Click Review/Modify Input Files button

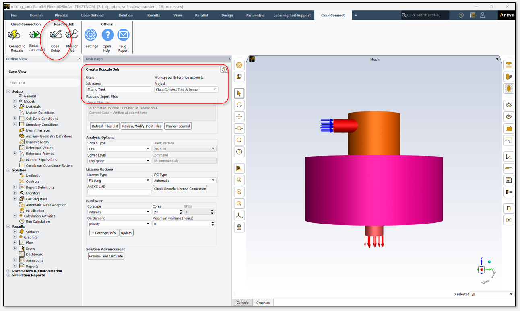tap(142, 126)
